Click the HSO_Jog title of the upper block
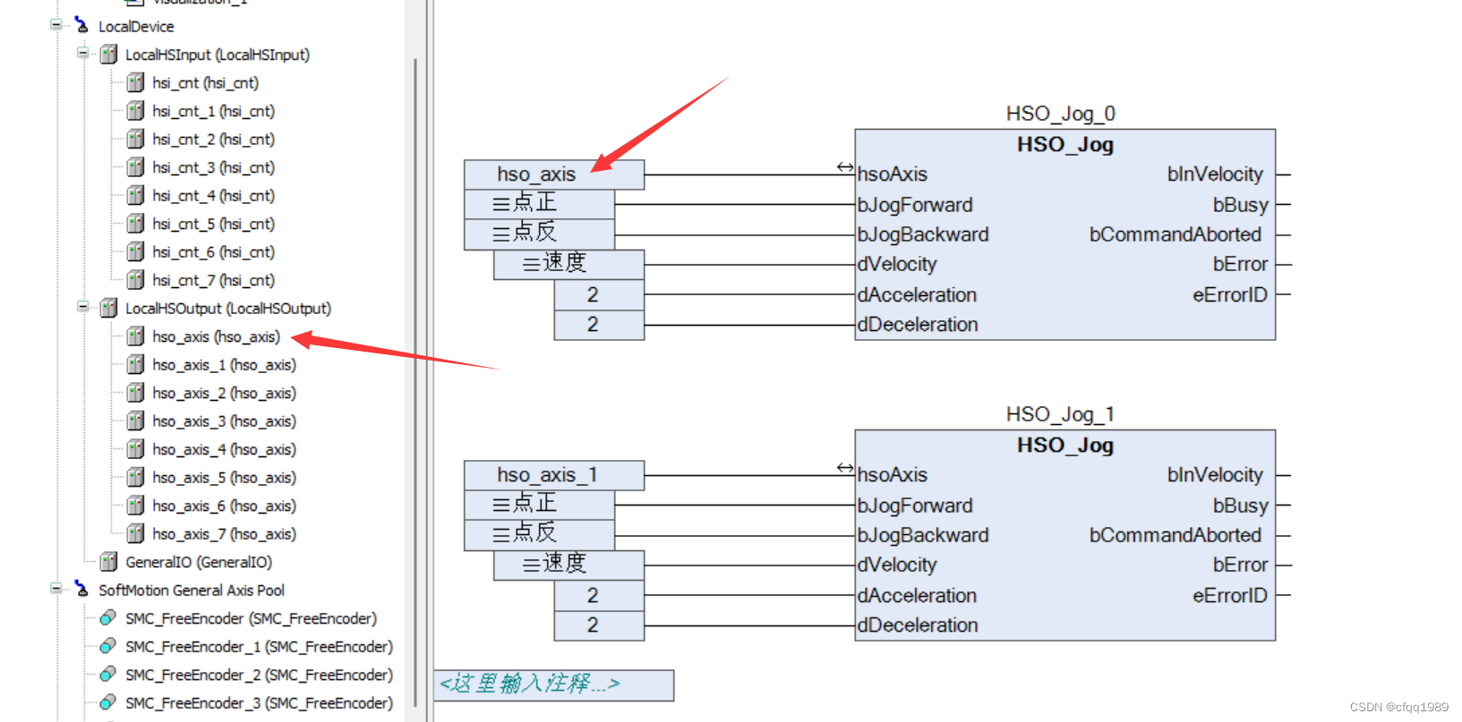This screenshot has height=722, width=1462. click(x=1064, y=144)
